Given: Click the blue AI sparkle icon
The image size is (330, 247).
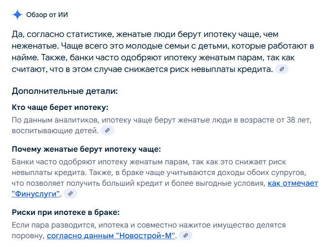Looking at the screenshot, I should point(17,15).
